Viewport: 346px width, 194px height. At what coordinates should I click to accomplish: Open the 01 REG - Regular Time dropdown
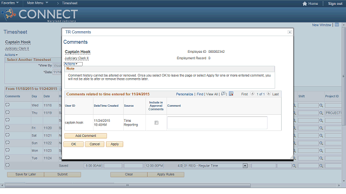click(245, 165)
